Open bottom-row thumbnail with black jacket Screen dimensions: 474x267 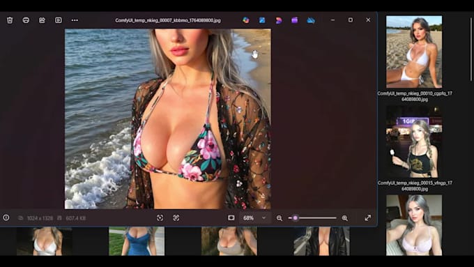click(321, 241)
